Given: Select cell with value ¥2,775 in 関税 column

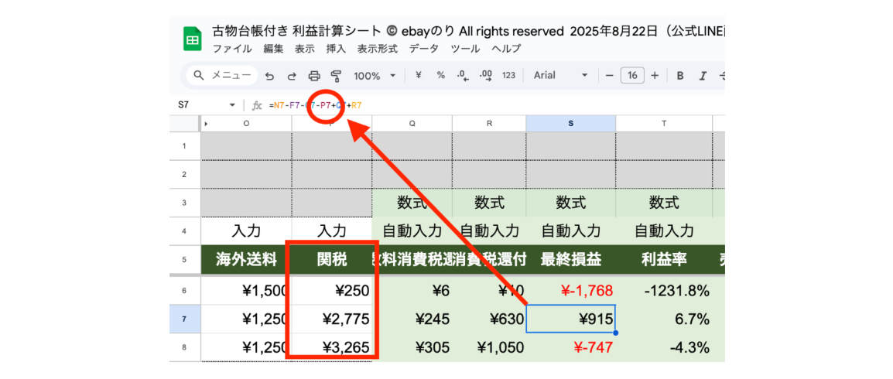Looking at the screenshot, I should click(332, 319).
